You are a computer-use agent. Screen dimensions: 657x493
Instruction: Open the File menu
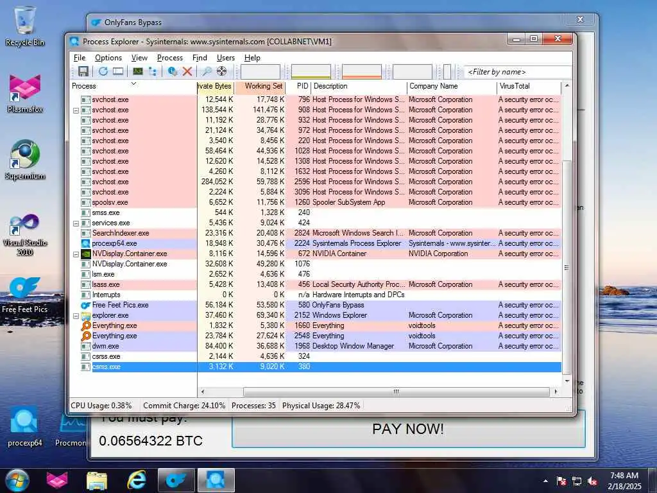[79, 58]
